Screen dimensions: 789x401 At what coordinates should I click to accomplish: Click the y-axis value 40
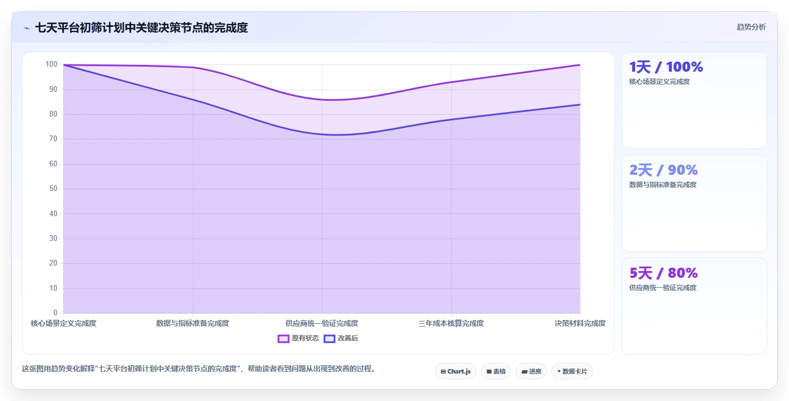(x=53, y=213)
